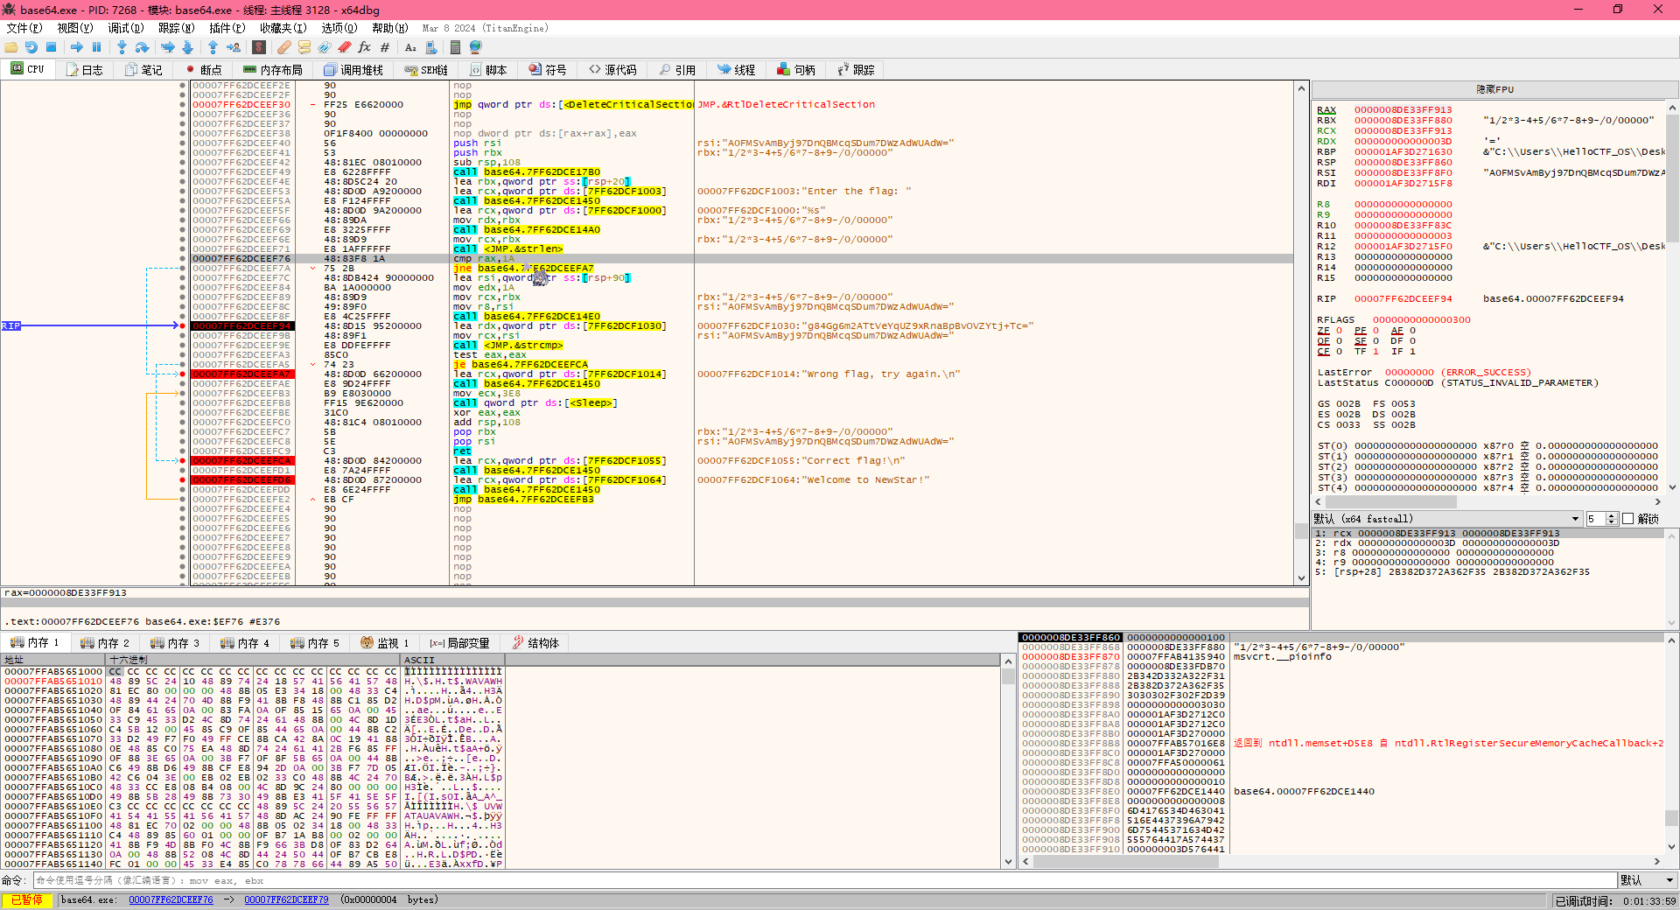The image size is (1680, 910).
Task: Open the calculator toolbar icon
Action: (455, 47)
